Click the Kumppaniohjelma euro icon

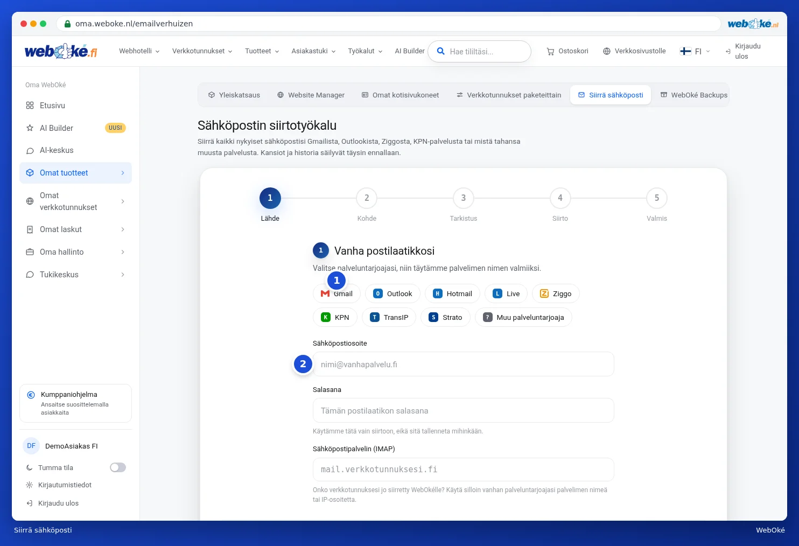31,395
